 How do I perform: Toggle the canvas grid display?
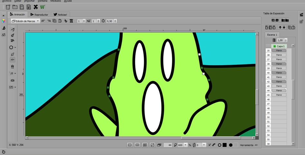[x=145, y=145]
